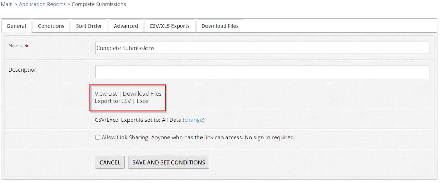Screen dimensions: 440x183
Task: Export report to Excel
Action: [143, 101]
